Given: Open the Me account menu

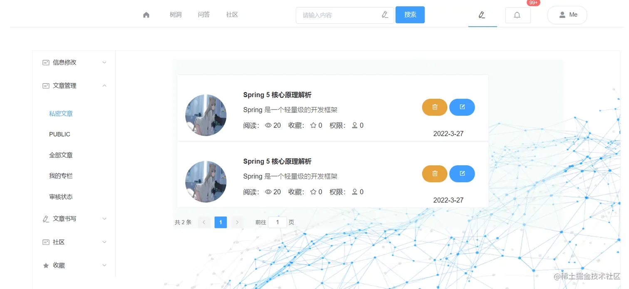Looking at the screenshot, I should 567,15.
